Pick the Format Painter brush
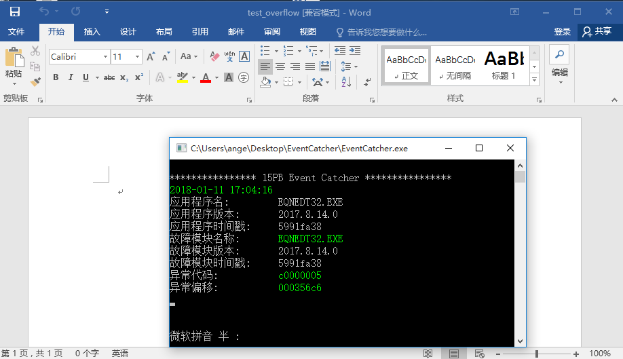This screenshot has height=359, width=623. [x=35, y=82]
